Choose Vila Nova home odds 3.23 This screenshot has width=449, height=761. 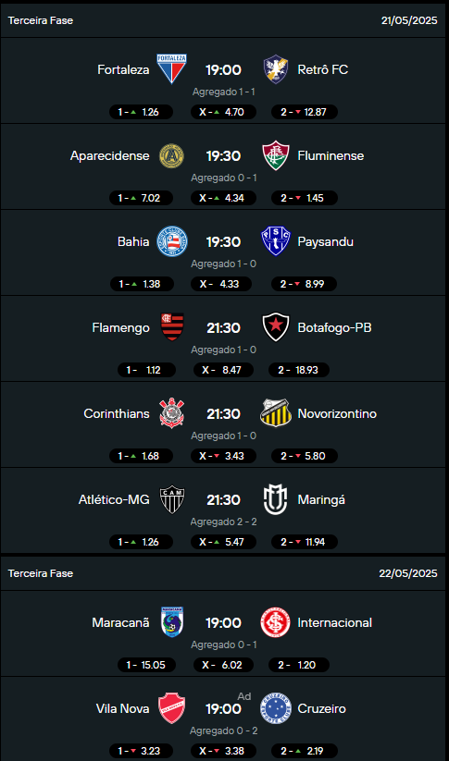coord(142,751)
